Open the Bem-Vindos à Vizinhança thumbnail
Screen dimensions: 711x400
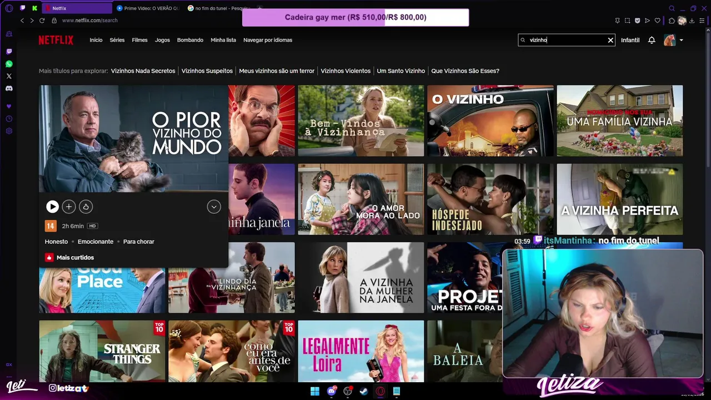tap(361, 121)
